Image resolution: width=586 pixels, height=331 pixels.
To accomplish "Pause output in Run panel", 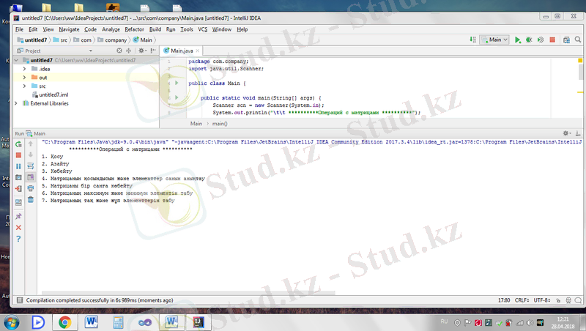I will click(18, 166).
